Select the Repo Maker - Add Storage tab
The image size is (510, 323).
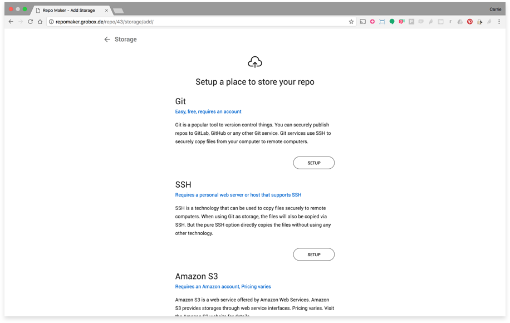coord(68,10)
